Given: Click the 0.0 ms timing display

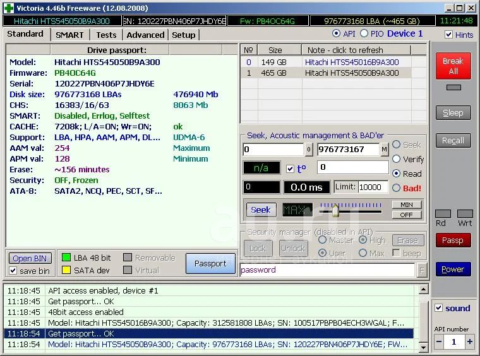Looking at the screenshot, I should 306,187.
